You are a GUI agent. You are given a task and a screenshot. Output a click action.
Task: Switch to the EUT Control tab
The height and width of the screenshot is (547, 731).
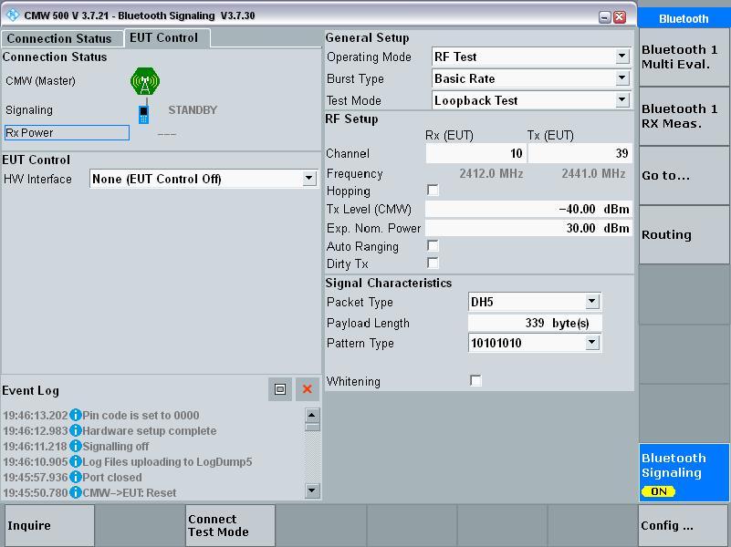point(167,37)
